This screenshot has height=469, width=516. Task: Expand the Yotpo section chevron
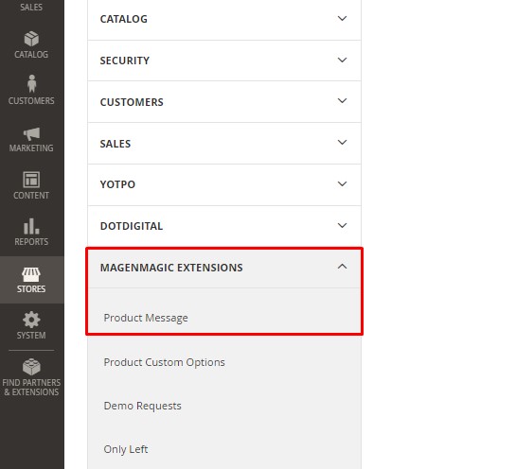(342, 184)
